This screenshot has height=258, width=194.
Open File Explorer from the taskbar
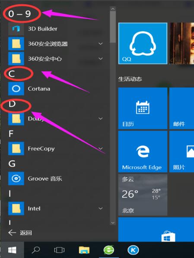[x=84, y=250]
